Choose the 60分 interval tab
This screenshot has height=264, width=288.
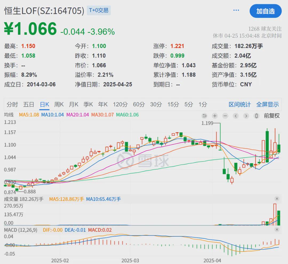tap(139, 104)
